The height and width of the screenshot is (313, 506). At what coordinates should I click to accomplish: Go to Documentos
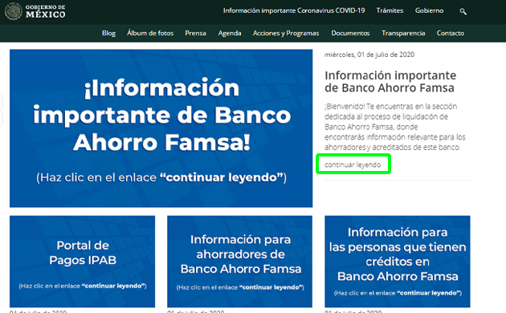350,33
